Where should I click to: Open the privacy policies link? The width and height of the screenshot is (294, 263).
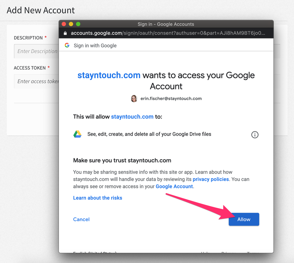click(211, 179)
